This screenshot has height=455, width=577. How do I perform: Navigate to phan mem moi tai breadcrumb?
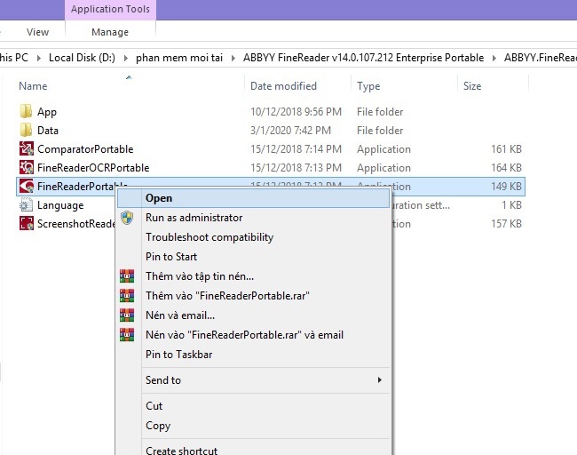pyautogui.click(x=179, y=58)
